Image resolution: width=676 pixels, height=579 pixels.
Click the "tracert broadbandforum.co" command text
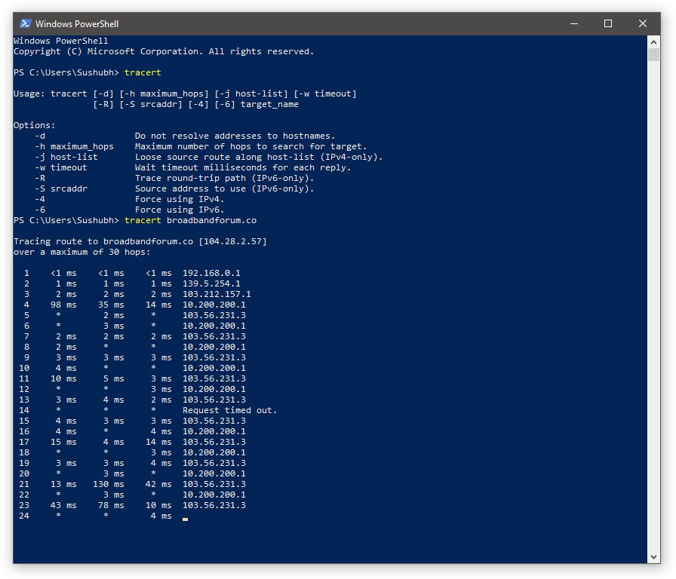tap(190, 220)
